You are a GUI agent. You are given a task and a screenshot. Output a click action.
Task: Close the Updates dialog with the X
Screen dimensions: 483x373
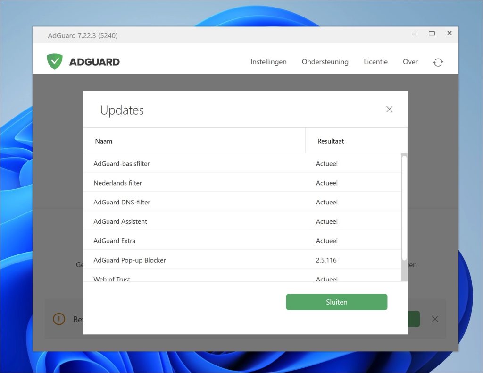(389, 109)
